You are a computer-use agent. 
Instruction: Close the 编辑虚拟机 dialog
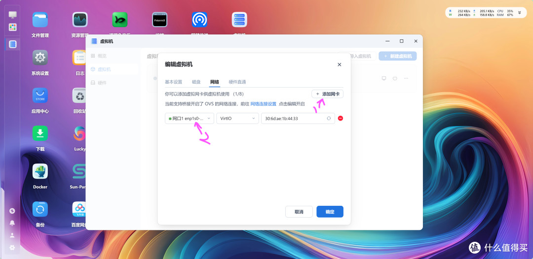tap(339, 65)
